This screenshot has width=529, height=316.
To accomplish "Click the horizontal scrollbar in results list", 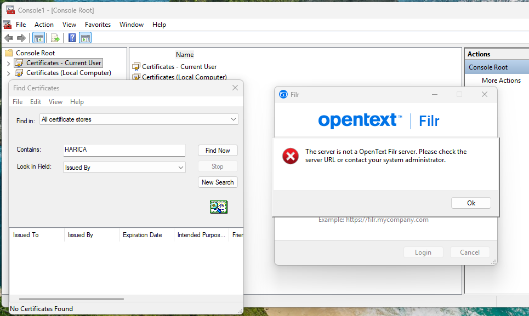I will tap(71, 299).
